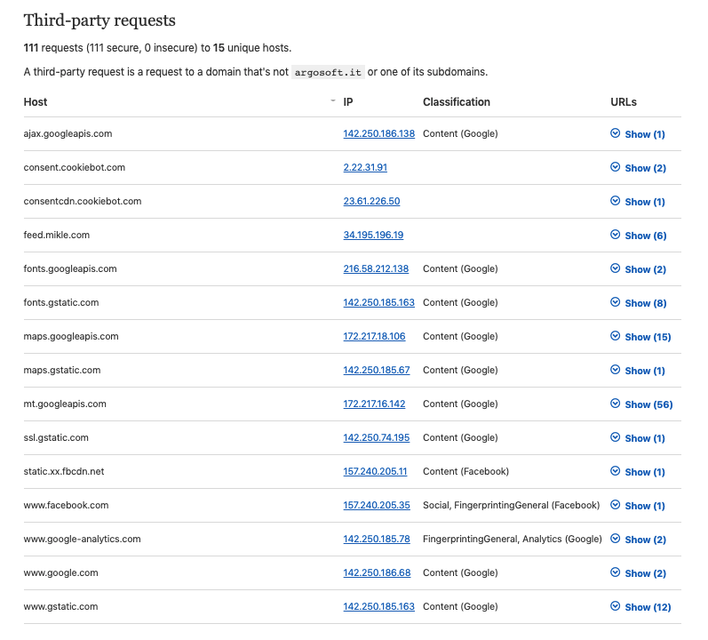This screenshot has height=640, width=708.
Task: Expand Show (56) for mt.googleapis.com
Action: click(641, 404)
